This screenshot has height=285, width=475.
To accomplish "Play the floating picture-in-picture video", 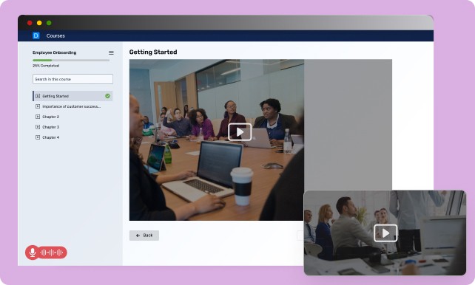I will click(x=385, y=233).
